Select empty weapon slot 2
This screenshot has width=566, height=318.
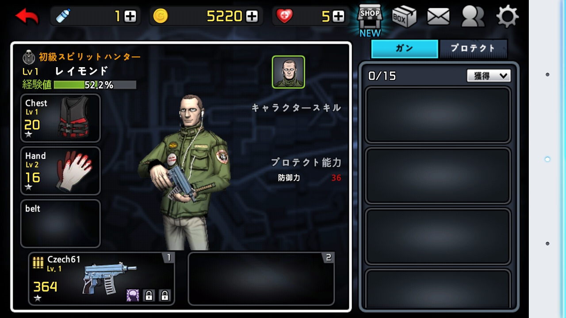(261, 279)
